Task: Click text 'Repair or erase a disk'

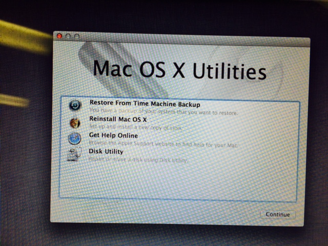Action: coord(113,159)
